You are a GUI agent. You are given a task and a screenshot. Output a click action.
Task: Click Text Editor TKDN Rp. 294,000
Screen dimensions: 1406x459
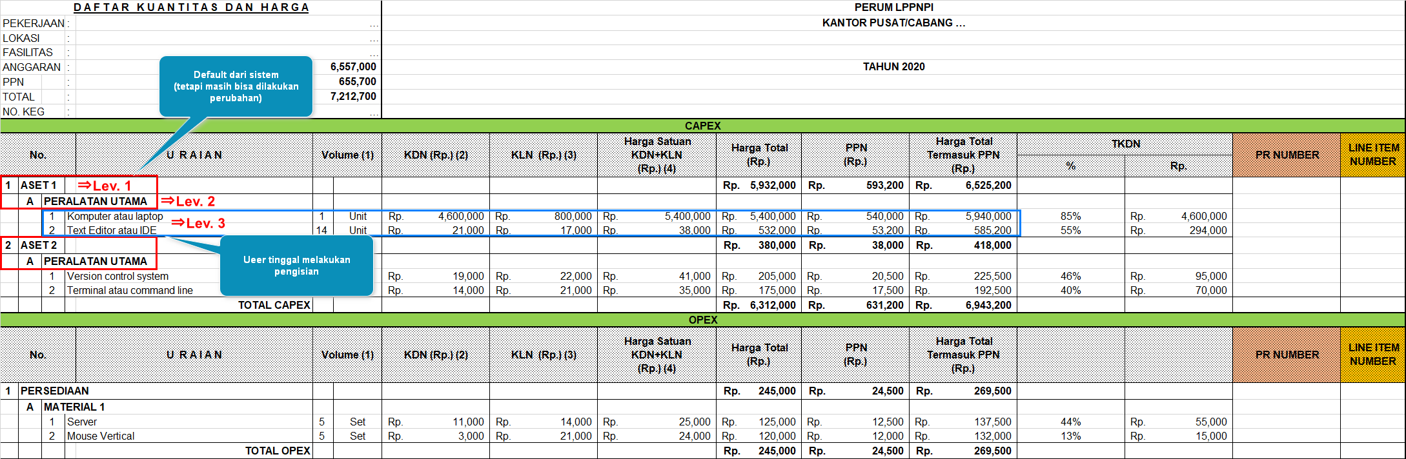[x=1208, y=230]
